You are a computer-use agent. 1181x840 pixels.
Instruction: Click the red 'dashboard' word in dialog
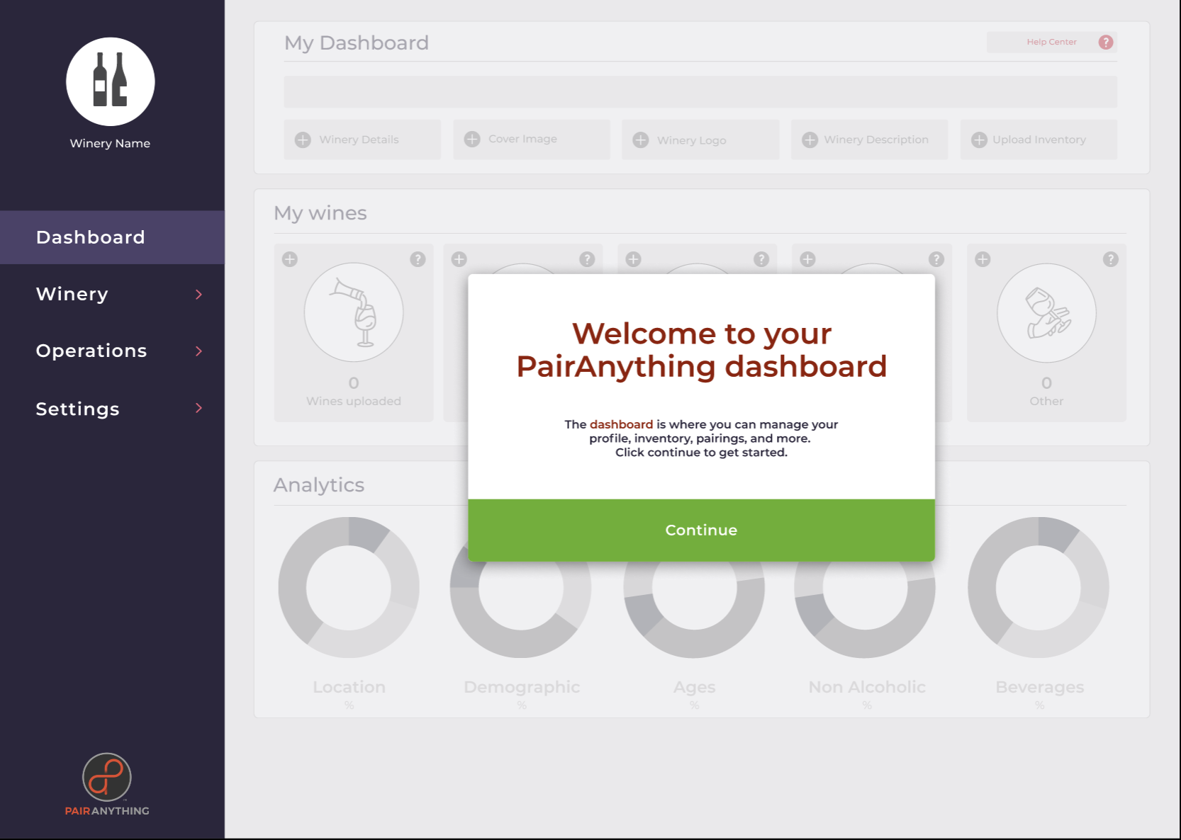coord(621,424)
